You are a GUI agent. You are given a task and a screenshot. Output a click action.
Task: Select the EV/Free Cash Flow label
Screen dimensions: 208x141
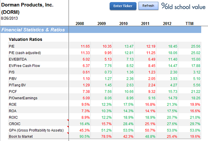tap(24, 66)
